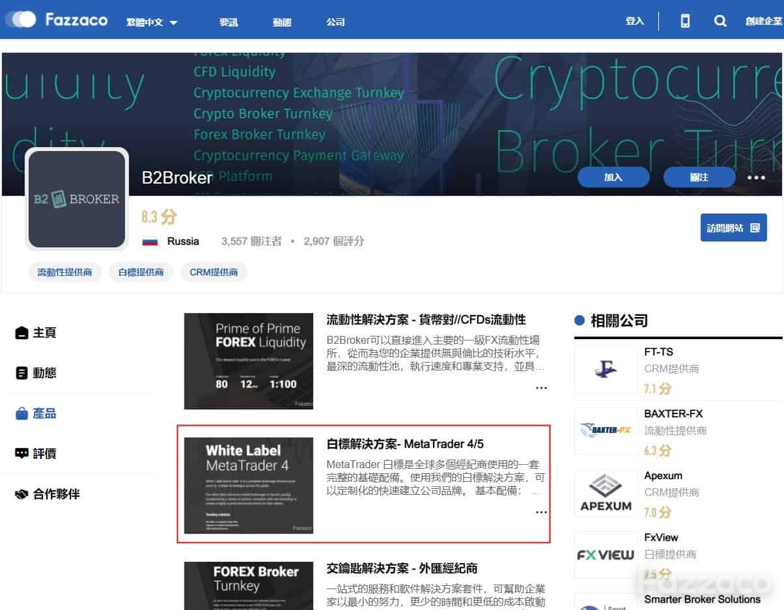Click the Fazzaco logo in the header

pos(56,20)
